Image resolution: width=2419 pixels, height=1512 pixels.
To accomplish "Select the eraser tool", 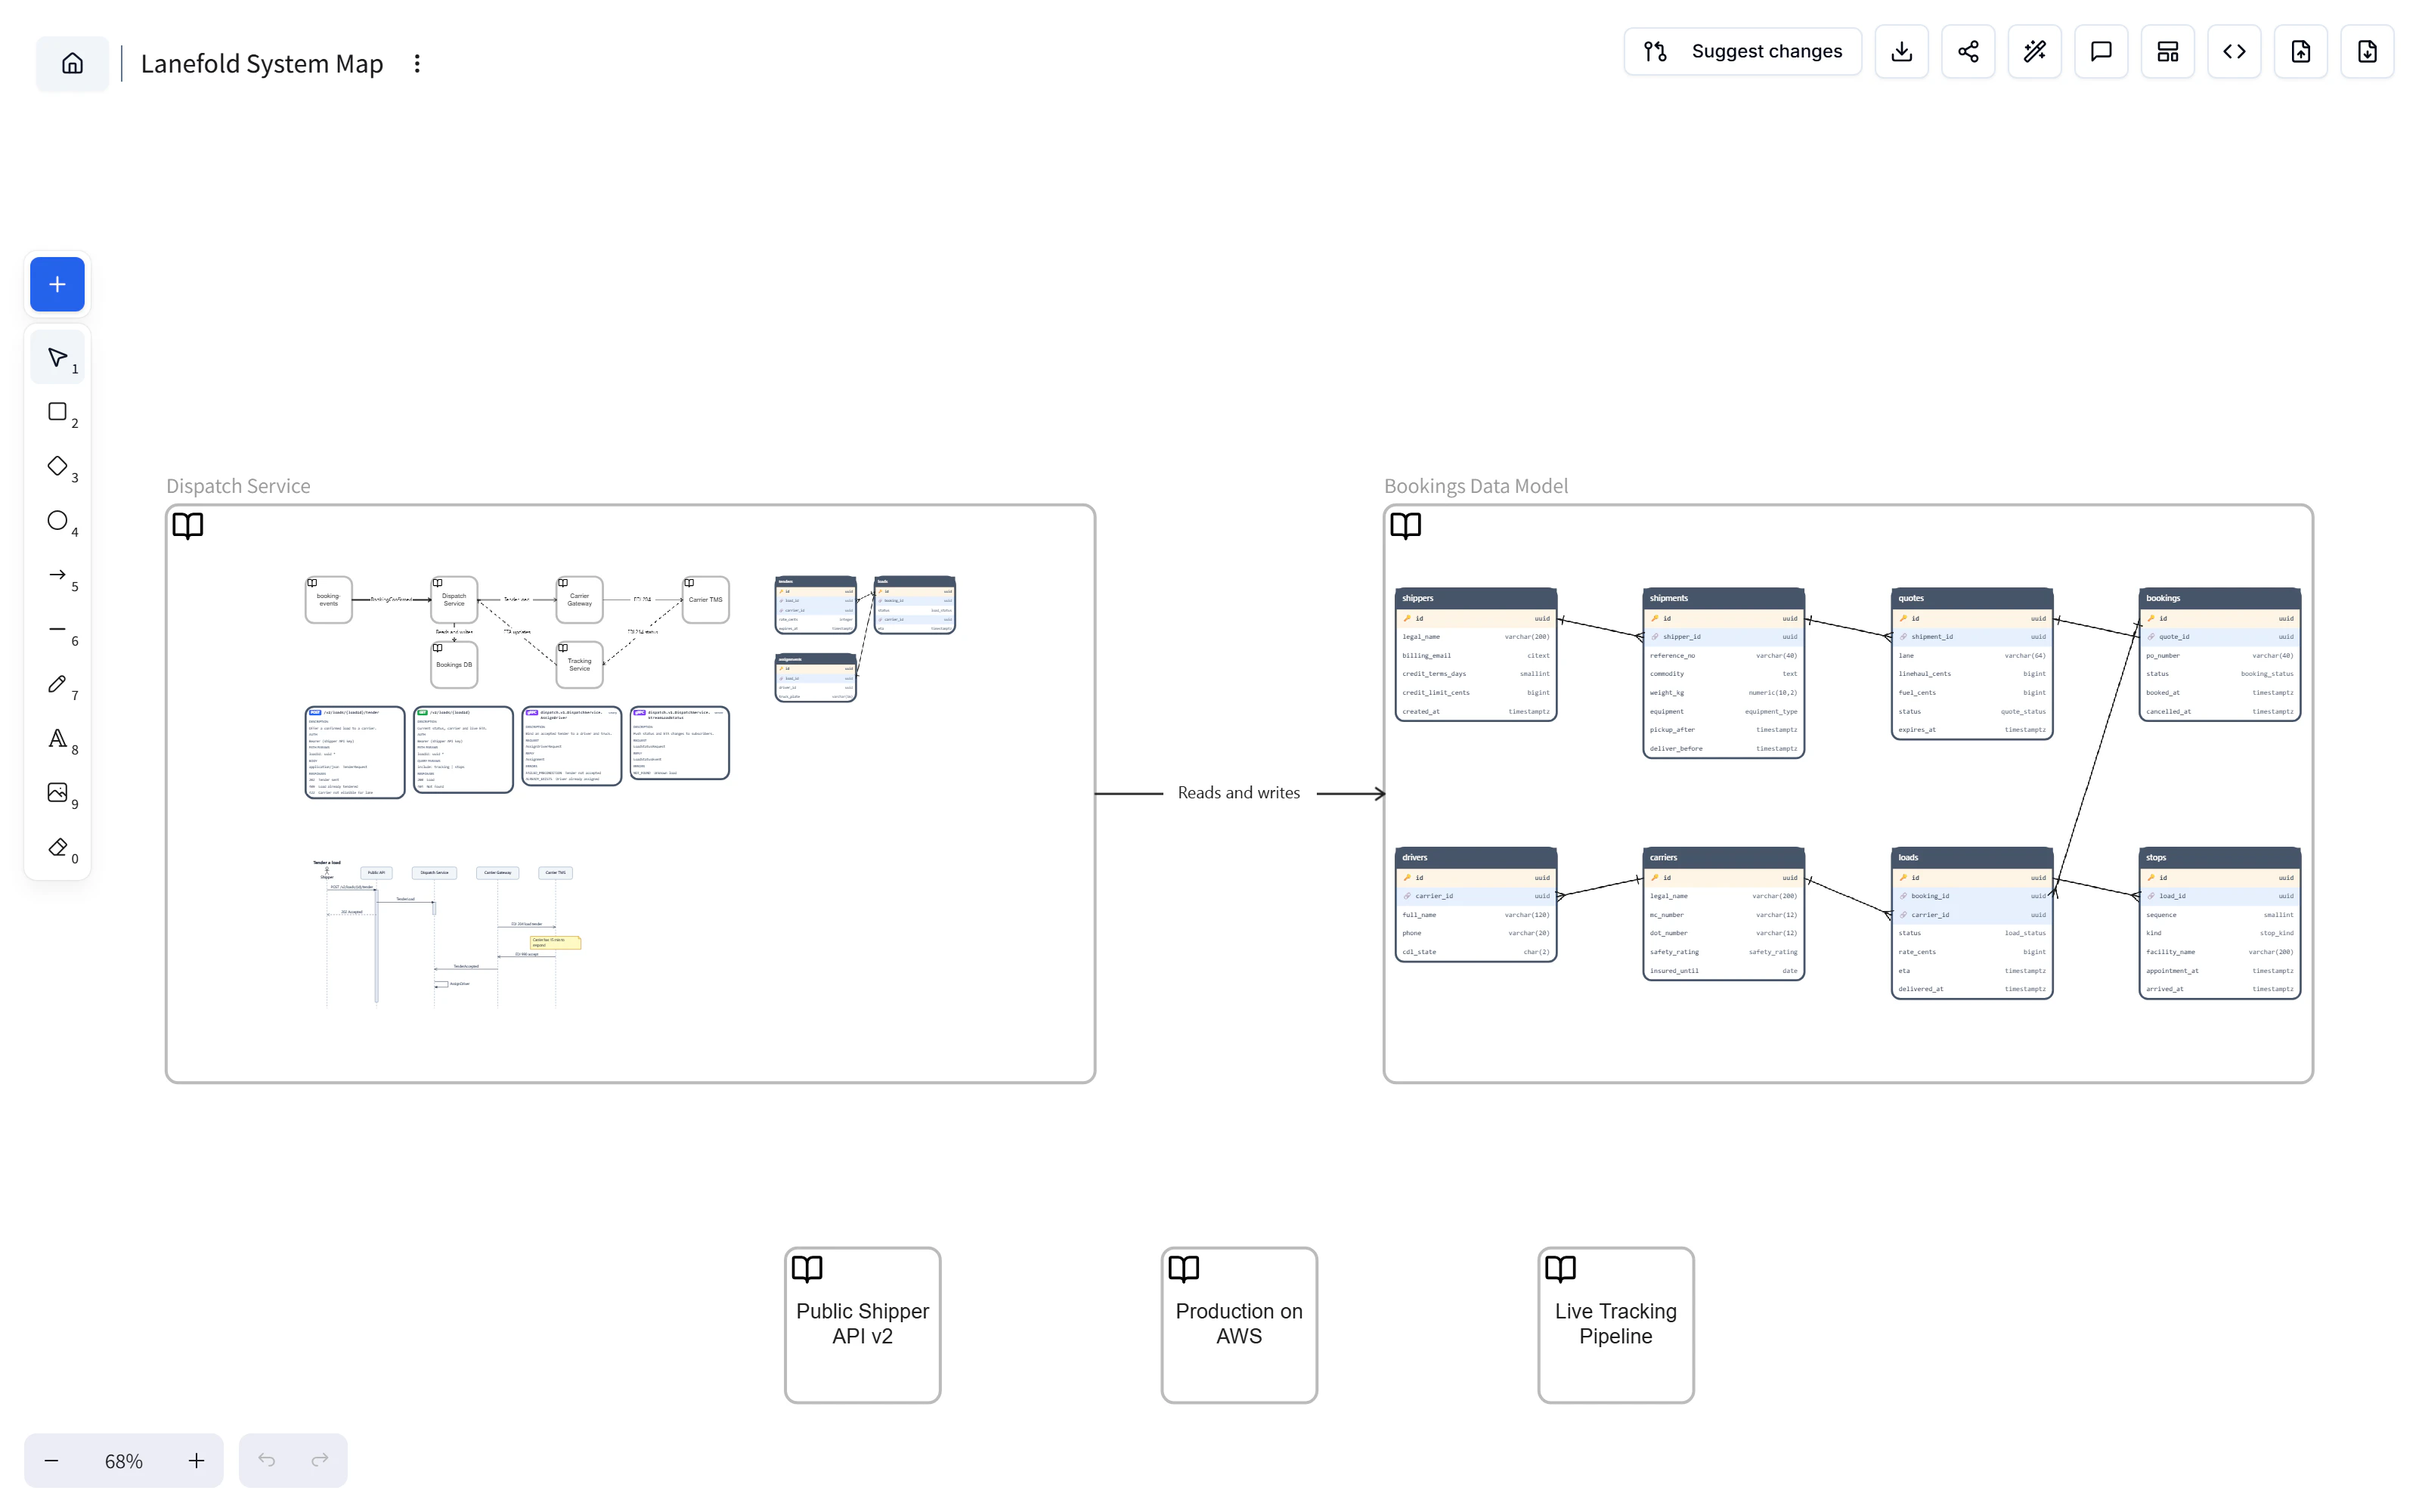I will [x=58, y=848].
